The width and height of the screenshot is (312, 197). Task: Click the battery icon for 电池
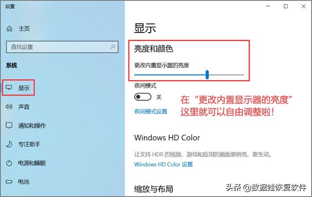[x=9, y=182]
